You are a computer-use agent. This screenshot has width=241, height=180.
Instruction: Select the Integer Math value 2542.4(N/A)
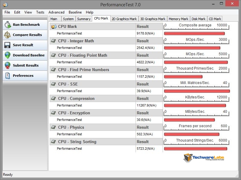pyautogui.click(x=146, y=48)
